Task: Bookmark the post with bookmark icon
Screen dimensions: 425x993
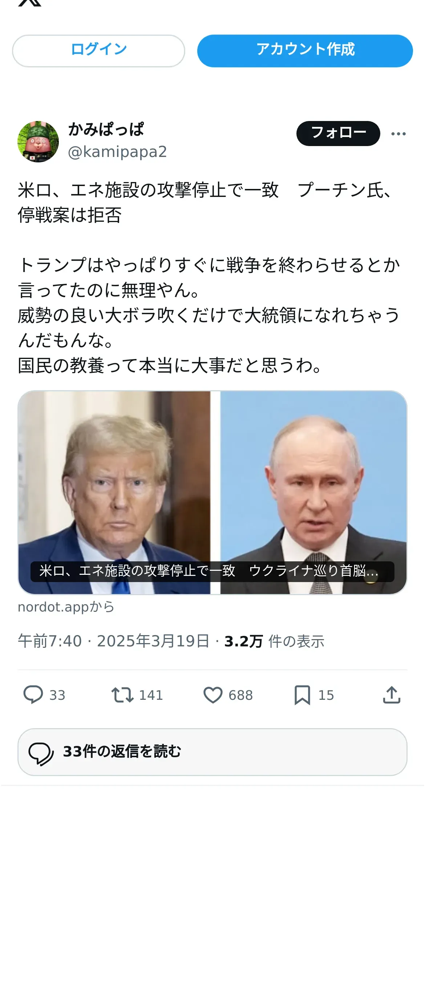Action: (x=302, y=695)
